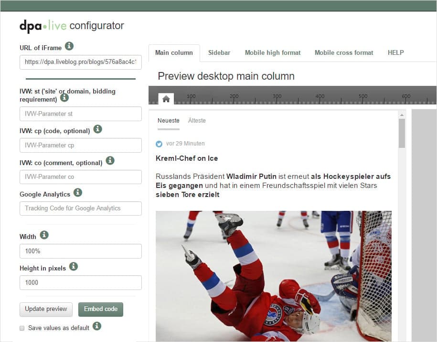Click the preview scrollbar thumb
Screen dimensions: 437x342
(x=402, y=133)
